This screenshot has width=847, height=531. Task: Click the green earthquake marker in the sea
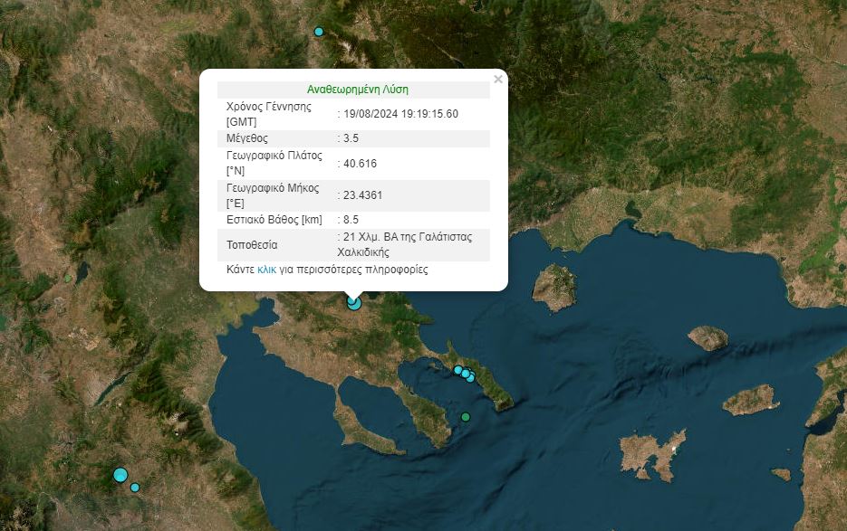click(466, 417)
